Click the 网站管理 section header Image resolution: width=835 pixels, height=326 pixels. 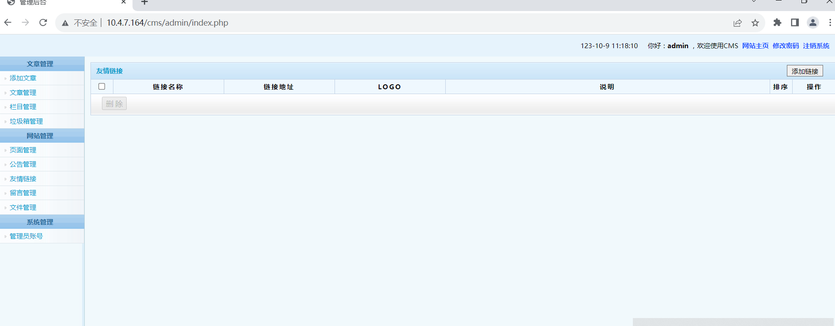42,136
